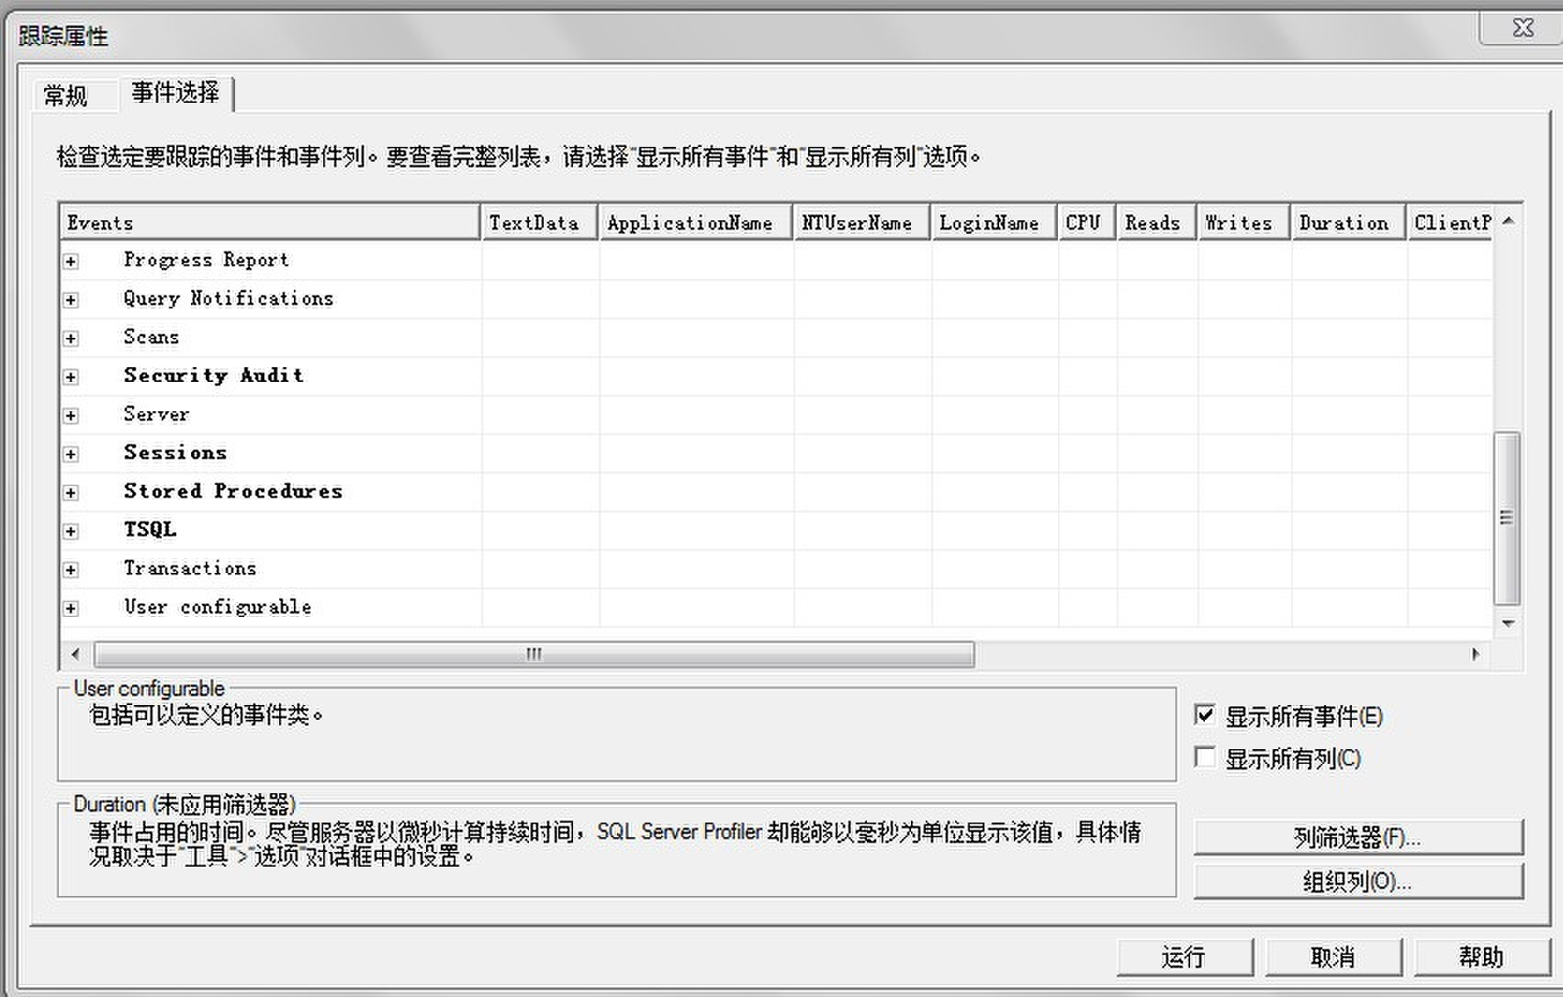Viewport: 1563px width, 997px height.
Task: Expand the Security Audit category
Action: 71,377
